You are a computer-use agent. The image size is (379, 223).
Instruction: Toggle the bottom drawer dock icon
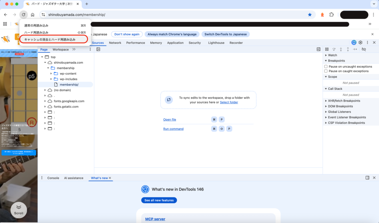[x=368, y=178]
